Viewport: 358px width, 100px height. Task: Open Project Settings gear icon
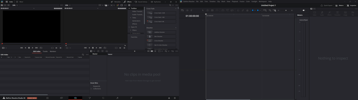click(175, 98)
